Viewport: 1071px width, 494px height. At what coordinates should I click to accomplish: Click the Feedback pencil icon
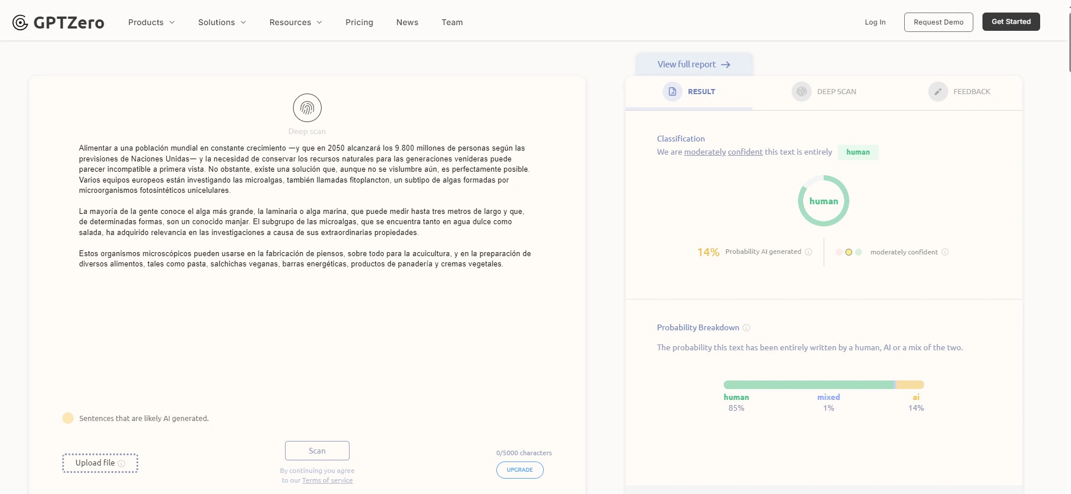point(937,91)
